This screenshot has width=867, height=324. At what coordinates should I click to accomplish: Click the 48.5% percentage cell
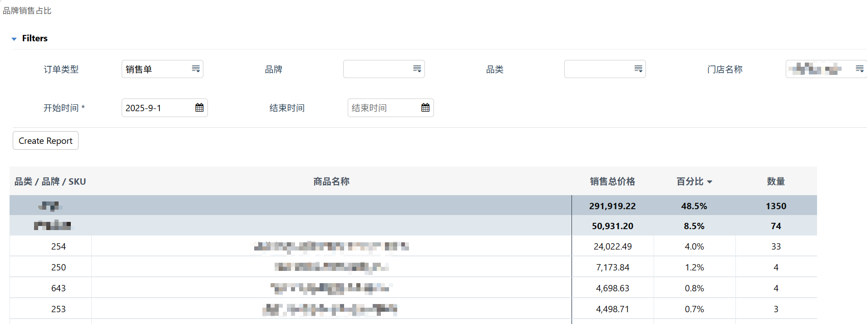tap(694, 206)
